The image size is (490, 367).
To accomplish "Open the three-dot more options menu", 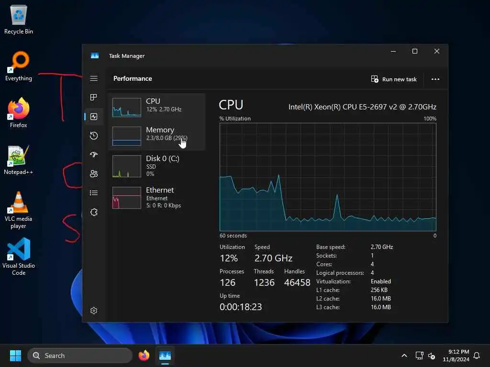I will (435, 79).
